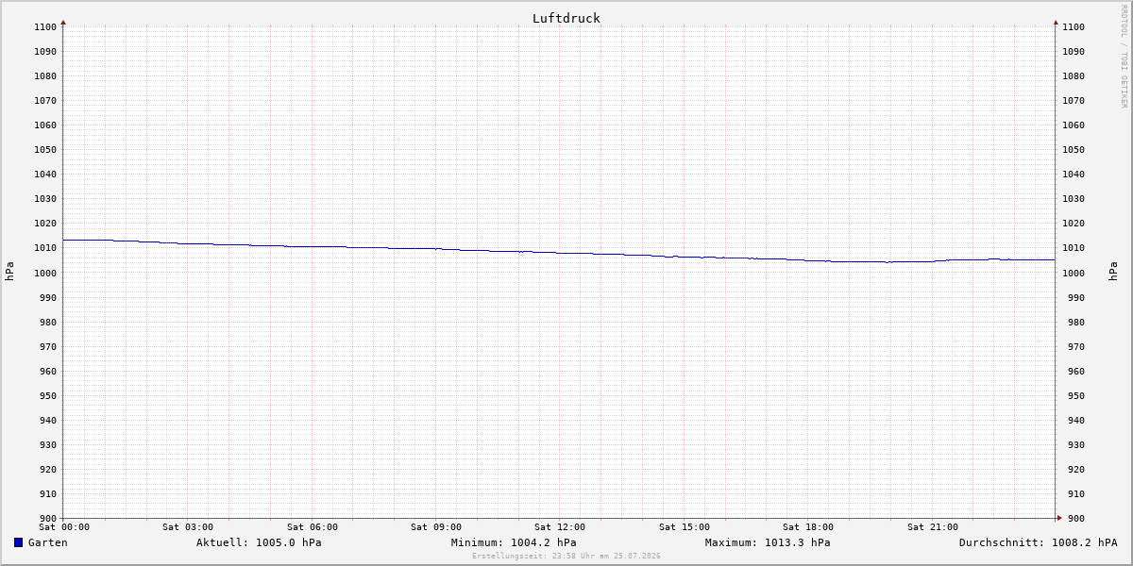Image resolution: width=1133 pixels, height=566 pixels.
Task: Click the Minimum: 1004.2 hPa value
Action: click(x=514, y=542)
